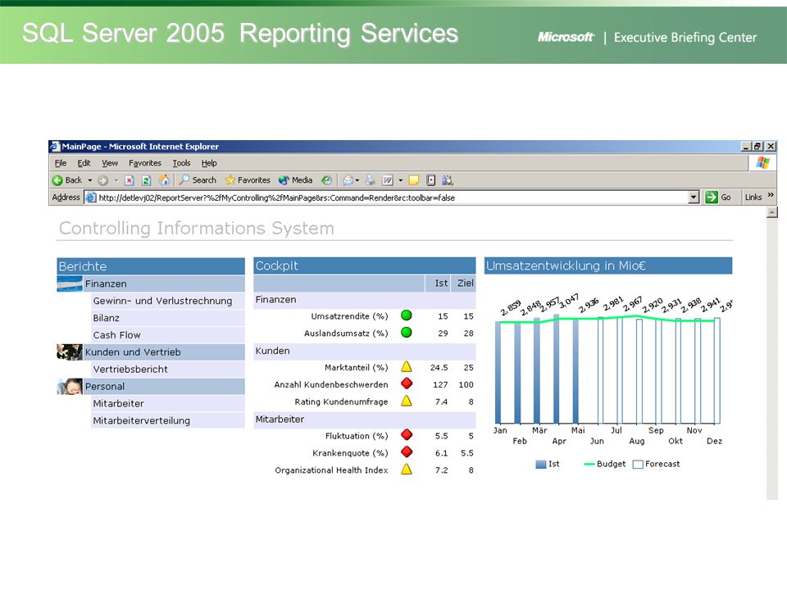Viewport: 787px width, 590px height.
Task: Open the Mail icon dropdown arrow
Action: point(357,180)
